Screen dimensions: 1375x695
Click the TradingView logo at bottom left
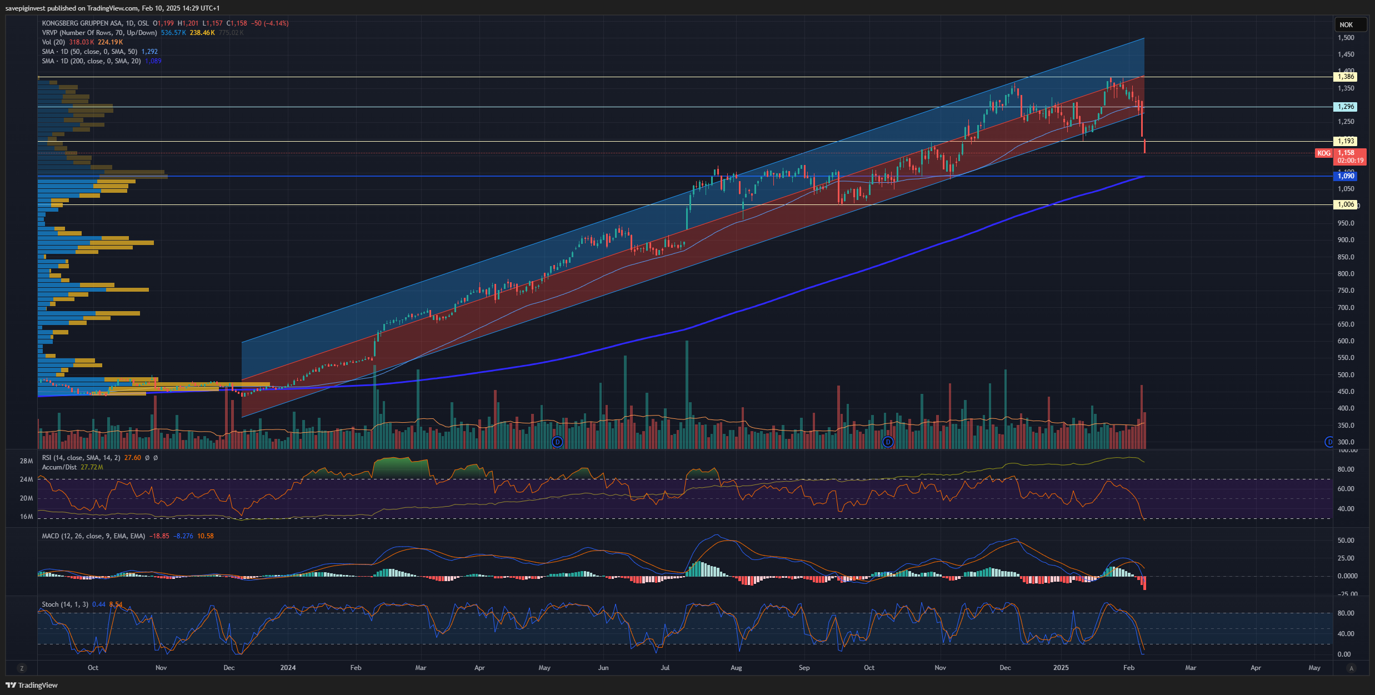[x=32, y=685]
